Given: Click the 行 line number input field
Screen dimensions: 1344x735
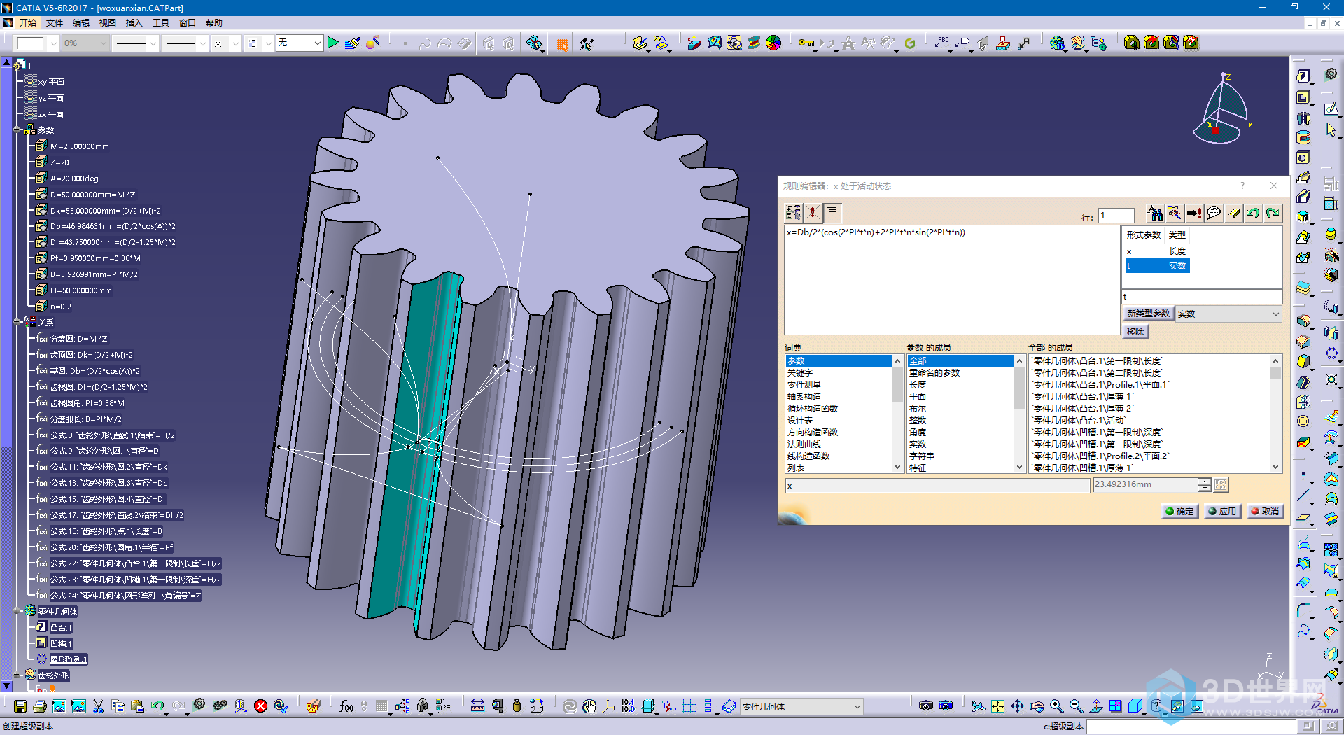Looking at the screenshot, I should [1116, 216].
